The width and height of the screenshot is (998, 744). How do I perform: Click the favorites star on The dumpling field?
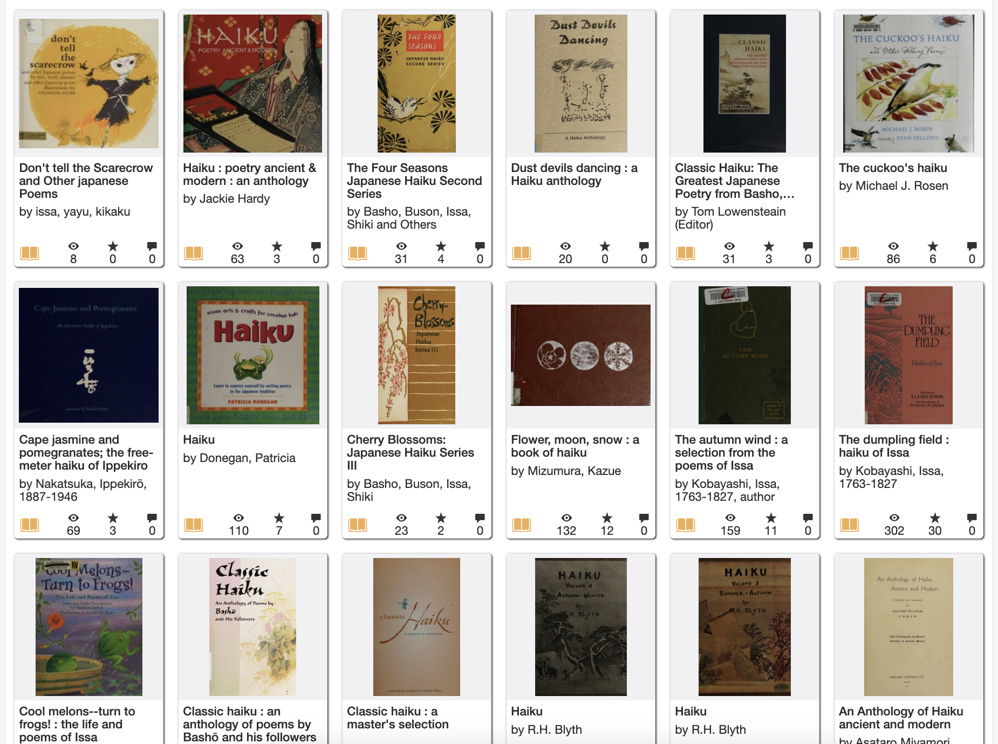point(935,518)
